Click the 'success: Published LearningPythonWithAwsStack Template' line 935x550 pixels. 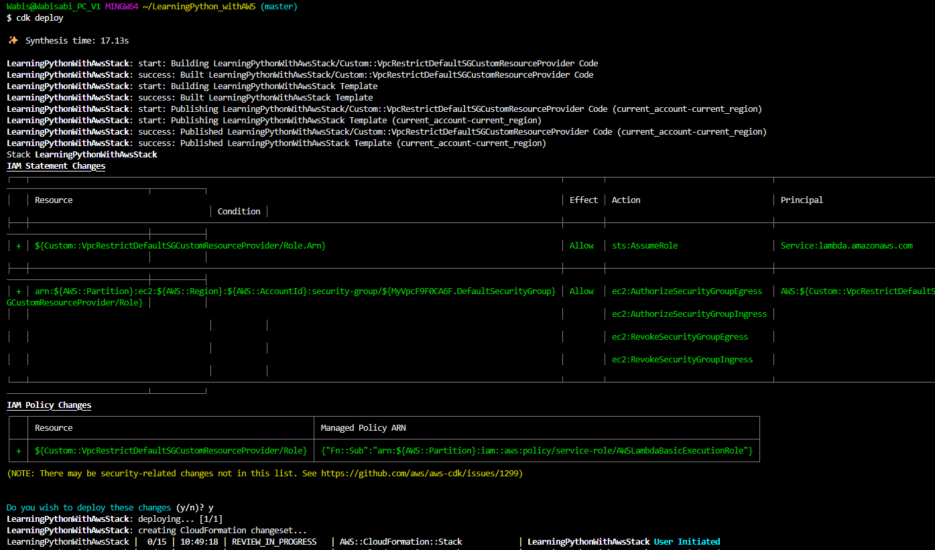277,143
